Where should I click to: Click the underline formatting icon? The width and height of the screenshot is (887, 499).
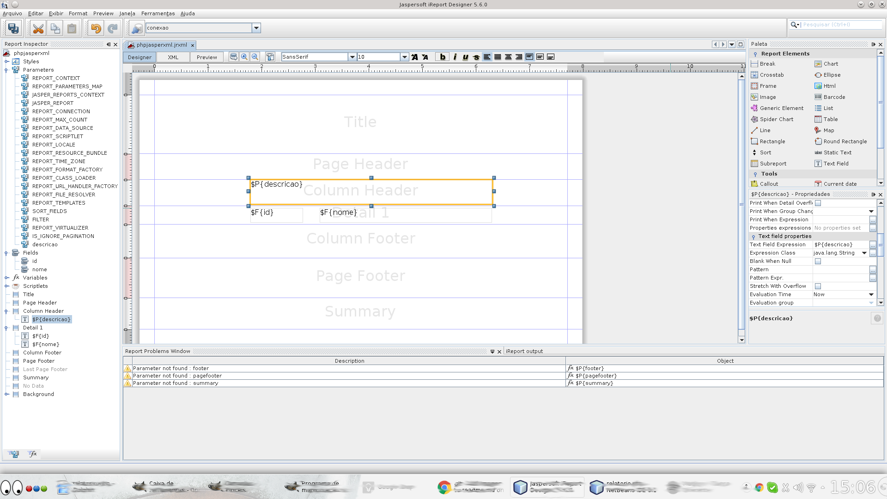(x=465, y=57)
